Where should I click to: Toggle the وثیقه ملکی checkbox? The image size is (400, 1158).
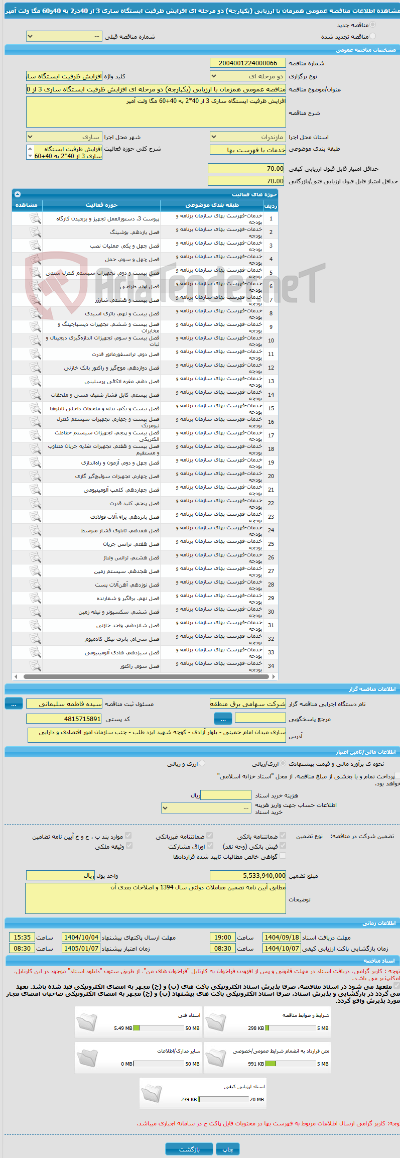[x=128, y=846]
